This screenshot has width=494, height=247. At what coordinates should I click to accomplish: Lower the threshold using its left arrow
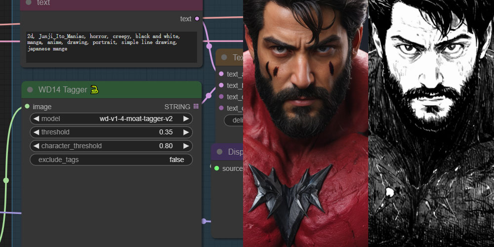coord(36,132)
